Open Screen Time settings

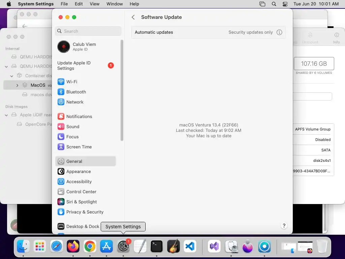click(86, 147)
